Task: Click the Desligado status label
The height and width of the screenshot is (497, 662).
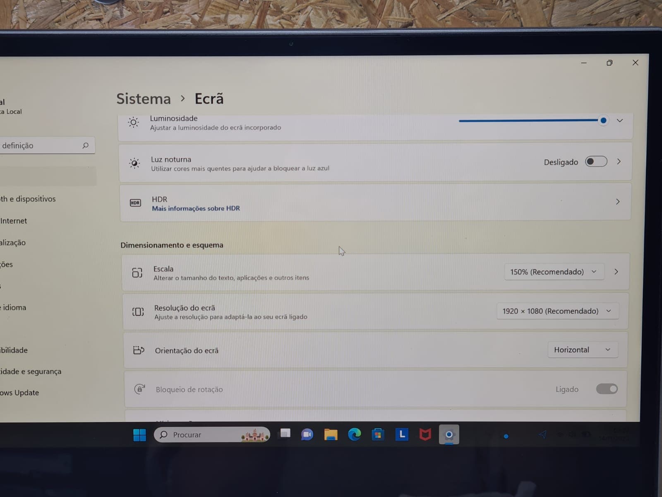Action: tap(561, 162)
